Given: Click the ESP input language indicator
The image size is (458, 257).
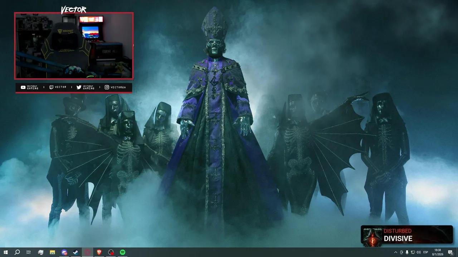Looking at the screenshot, I should click(x=426, y=252).
